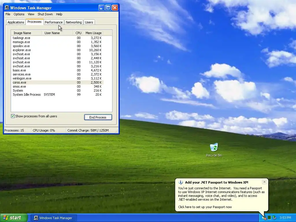The image size is (296, 222).
Task: Click the Safely Remove Hardware tray icon
Action: pos(275,218)
